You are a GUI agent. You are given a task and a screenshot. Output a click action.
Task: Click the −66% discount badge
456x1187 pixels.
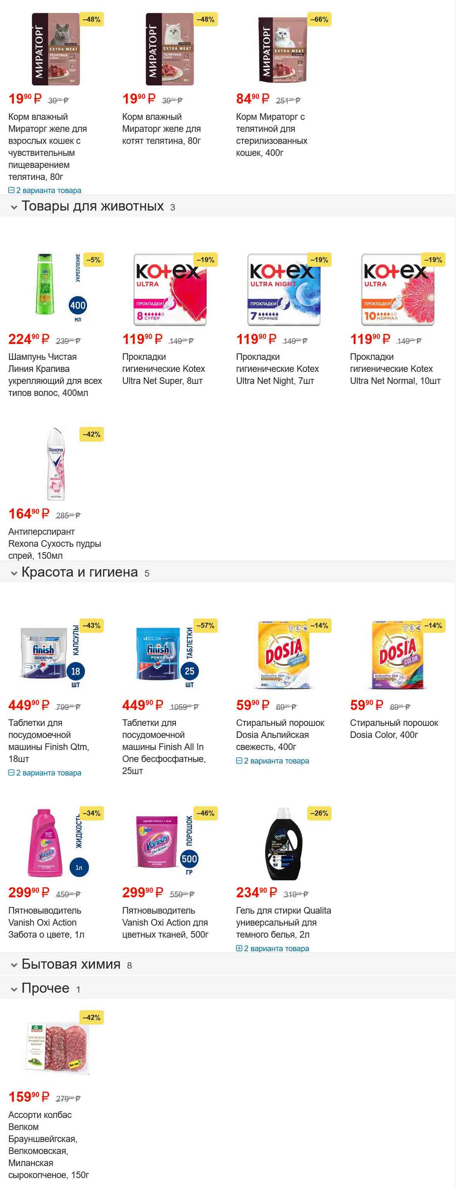click(319, 19)
